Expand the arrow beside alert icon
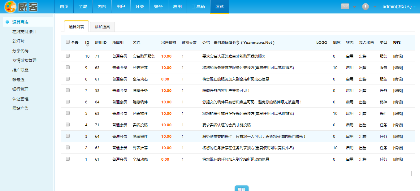Image resolution: width=420 pixels, height=191 pixels. point(375,7)
